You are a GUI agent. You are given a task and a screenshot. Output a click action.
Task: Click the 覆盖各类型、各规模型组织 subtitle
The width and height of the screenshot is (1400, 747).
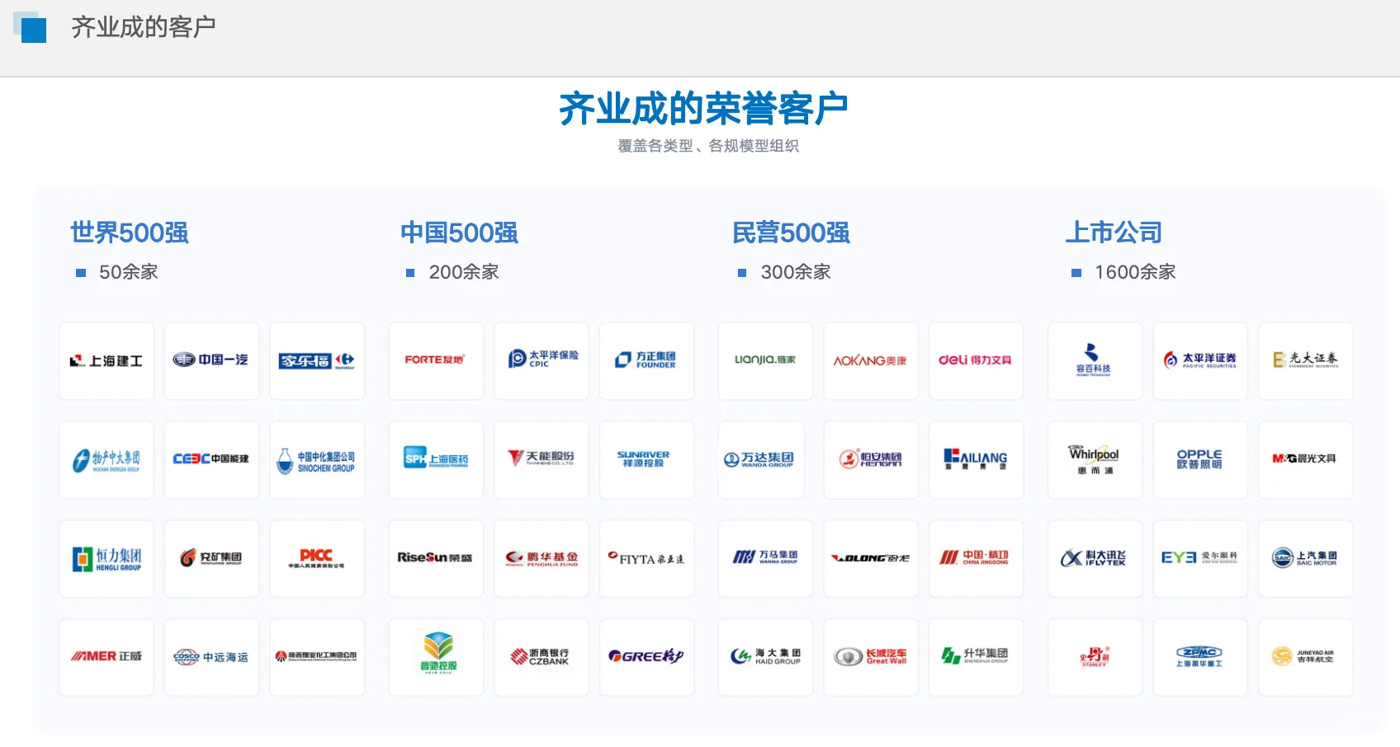[x=708, y=146]
